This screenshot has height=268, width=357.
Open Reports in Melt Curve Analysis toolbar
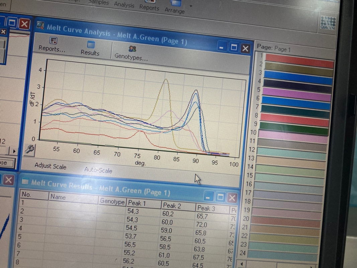click(53, 45)
